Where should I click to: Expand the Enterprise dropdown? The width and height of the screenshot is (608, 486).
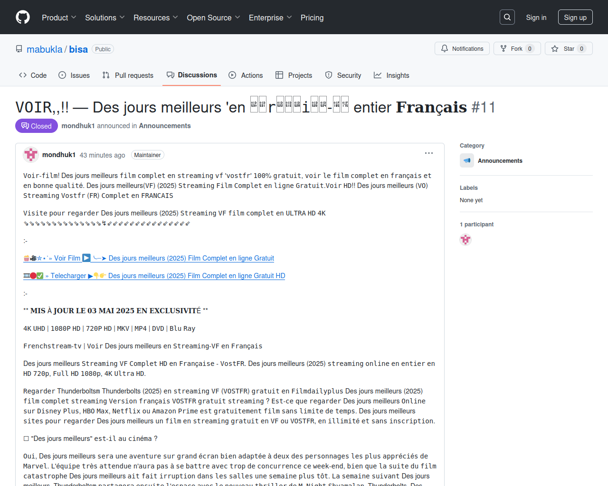(270, 18)
